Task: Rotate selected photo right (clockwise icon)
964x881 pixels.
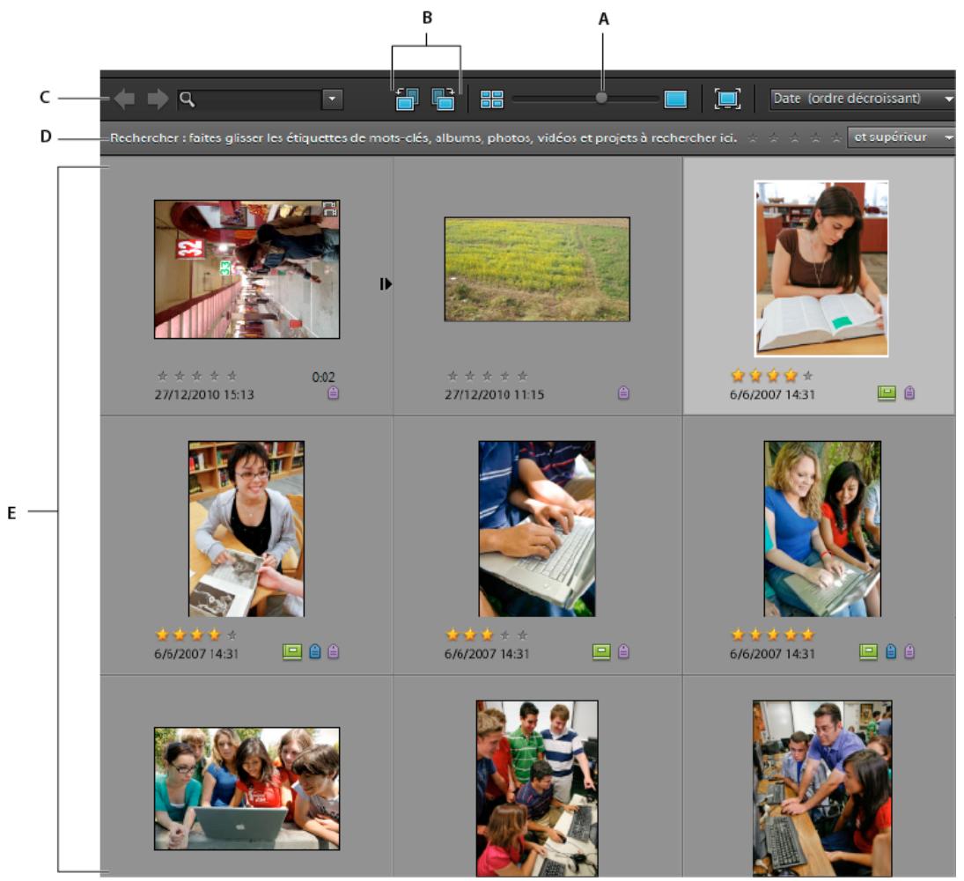Action: pyautogui.click(x=444, y=99)
